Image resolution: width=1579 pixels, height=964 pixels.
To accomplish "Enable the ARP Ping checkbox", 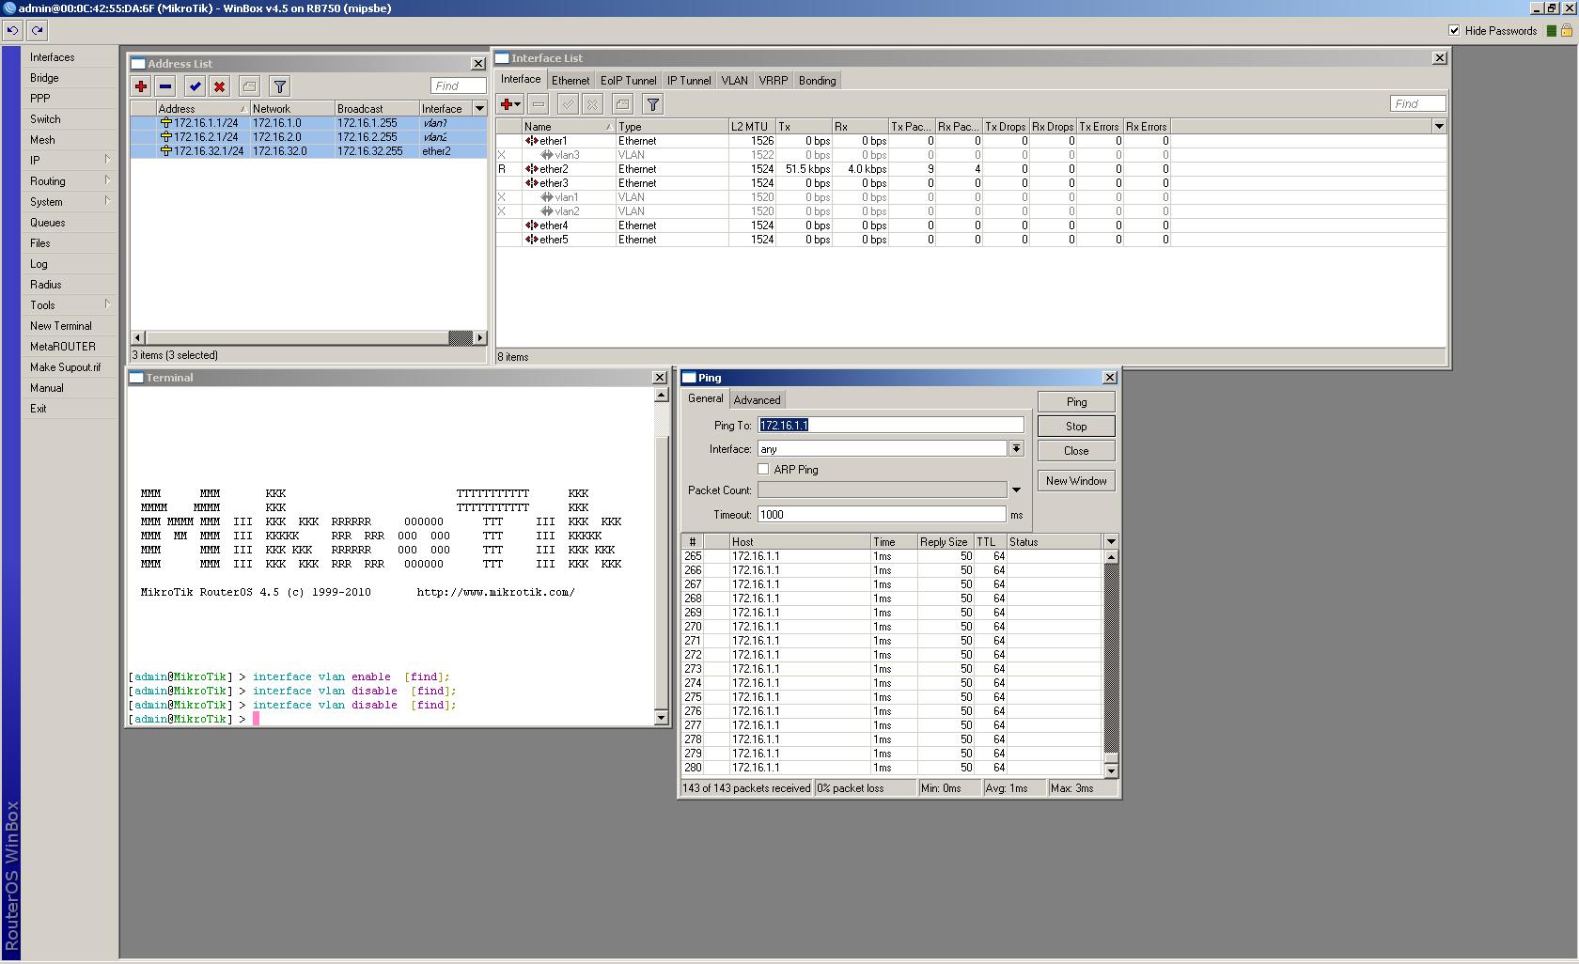I will point(763,469).
